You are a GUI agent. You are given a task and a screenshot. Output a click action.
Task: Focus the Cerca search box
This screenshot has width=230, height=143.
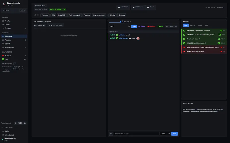(14, 11)
